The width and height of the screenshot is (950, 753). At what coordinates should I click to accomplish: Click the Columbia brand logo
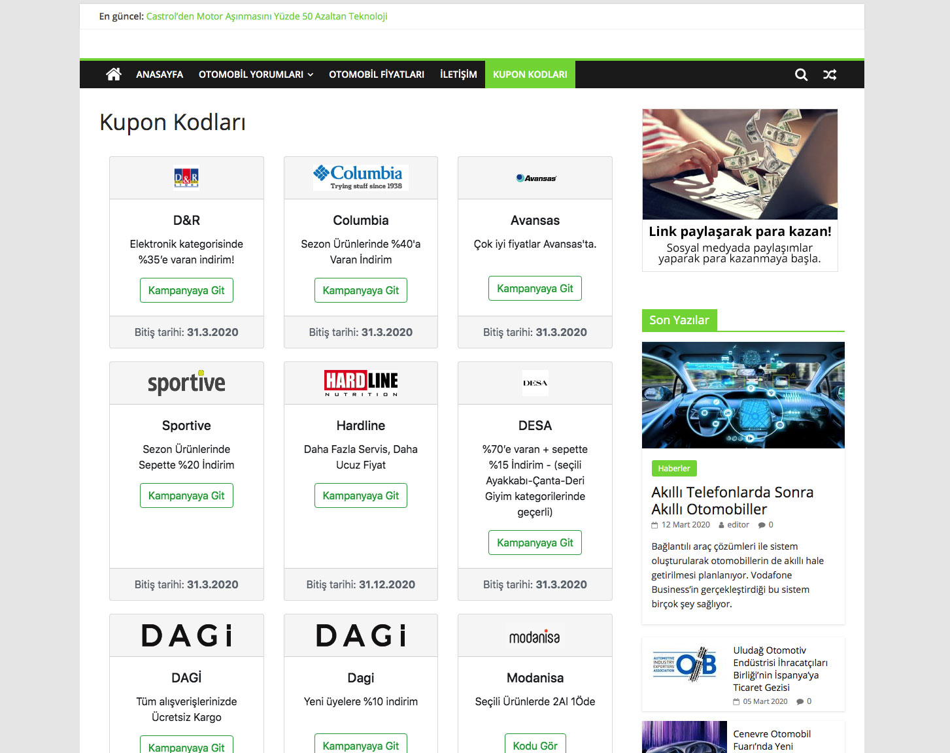click(360, 177)
